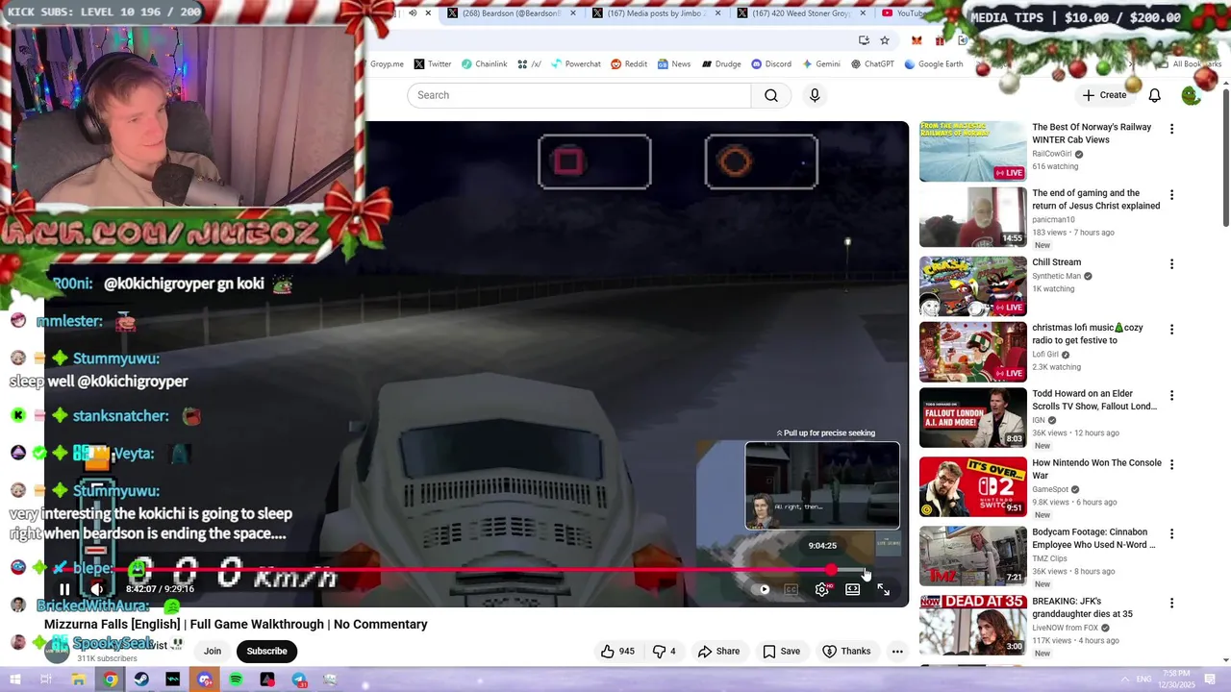Open the notifications bell
Image resolution: width=1231 pixels, height=692 pixels.
click(1154, 95)
